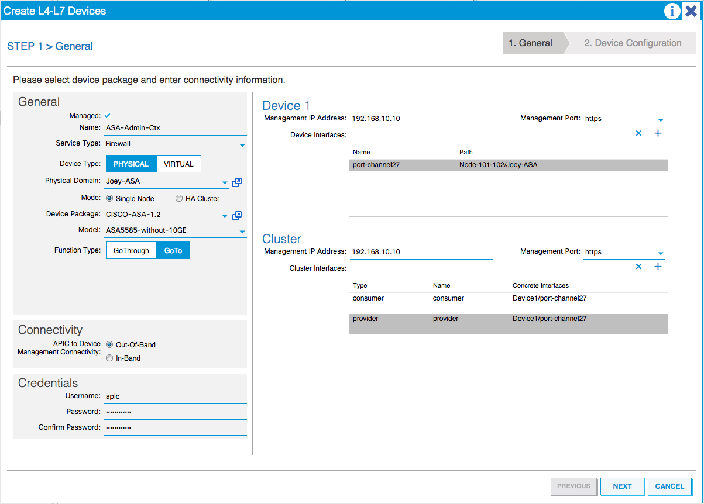The width and height of the screenshot is (704, 504).
Task: Add a new Device Interface with plus icon
Action: [658, 133]
